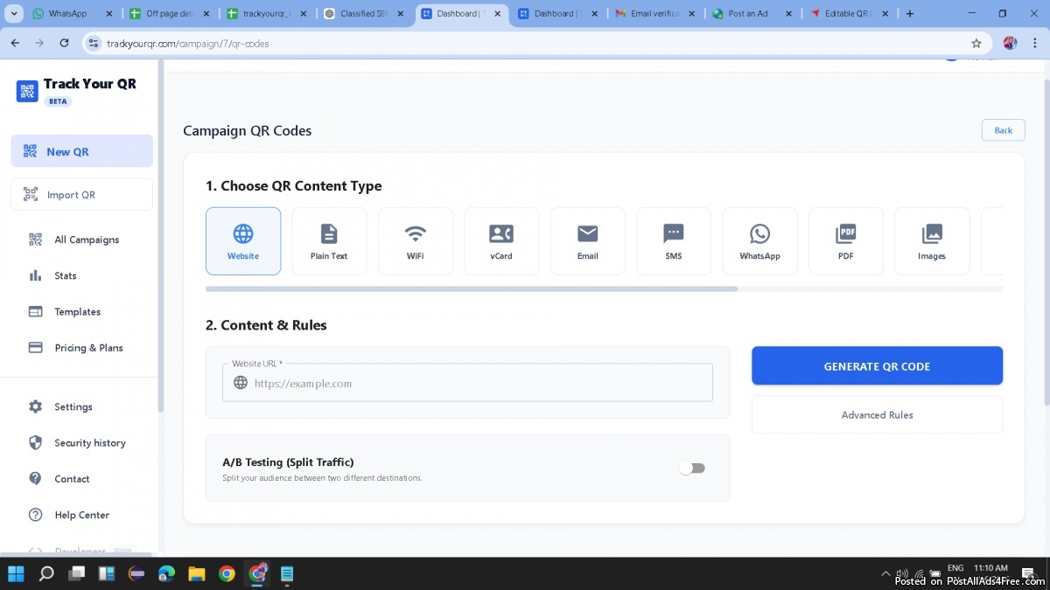Pick the Images content type
Screen dimensions: 1050x590
click(932, 241)
